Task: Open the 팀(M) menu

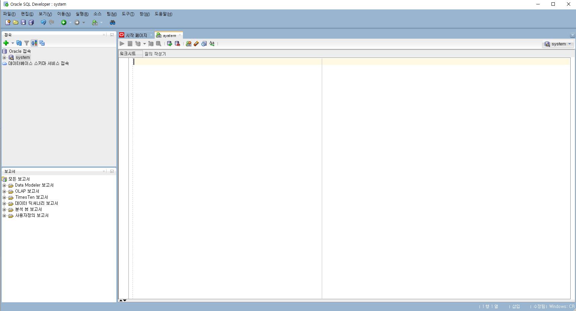Action: pyautogui.click(x=112, y=14)
